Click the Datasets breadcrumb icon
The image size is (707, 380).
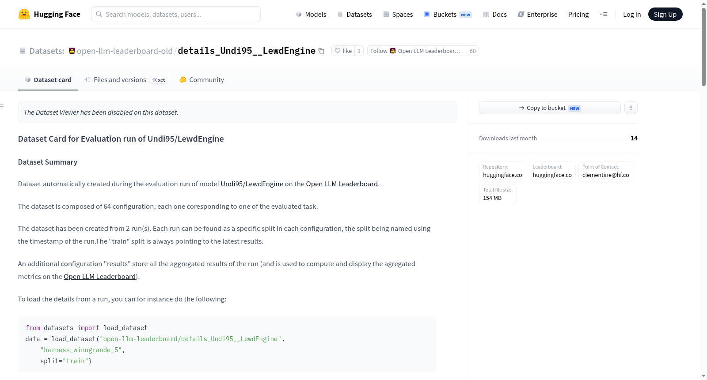click(x=23, y=51)
